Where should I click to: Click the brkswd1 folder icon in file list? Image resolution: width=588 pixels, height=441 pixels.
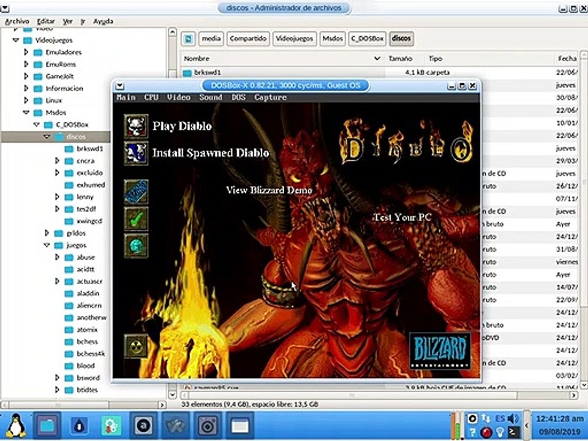187,72
